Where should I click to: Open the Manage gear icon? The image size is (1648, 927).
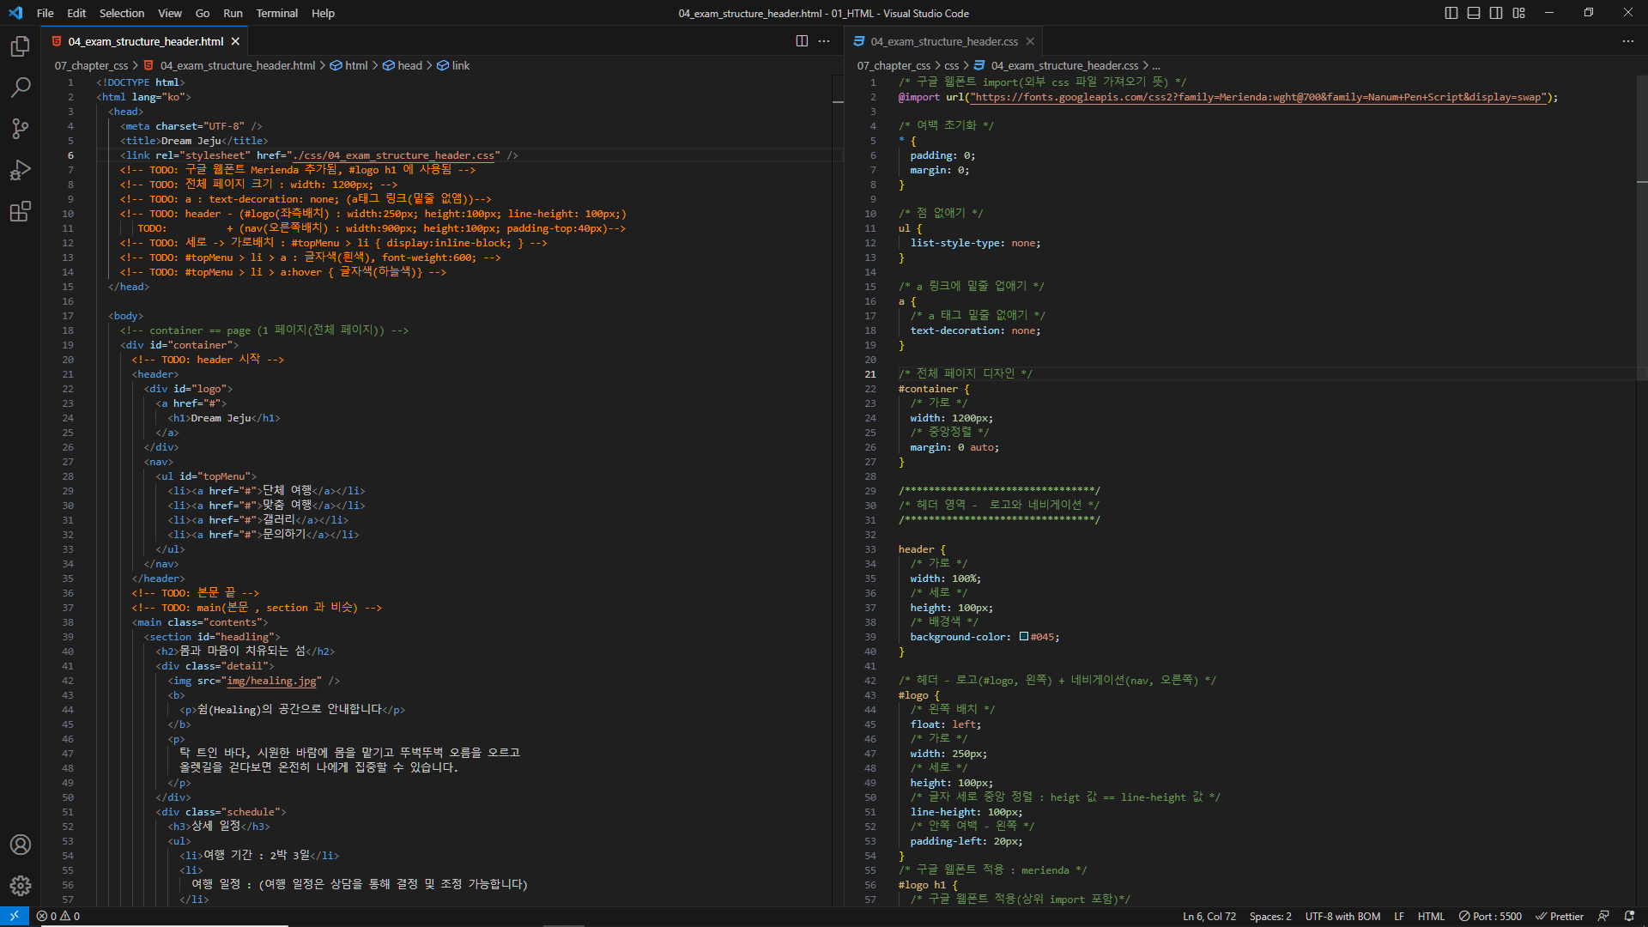pos(21,886)
